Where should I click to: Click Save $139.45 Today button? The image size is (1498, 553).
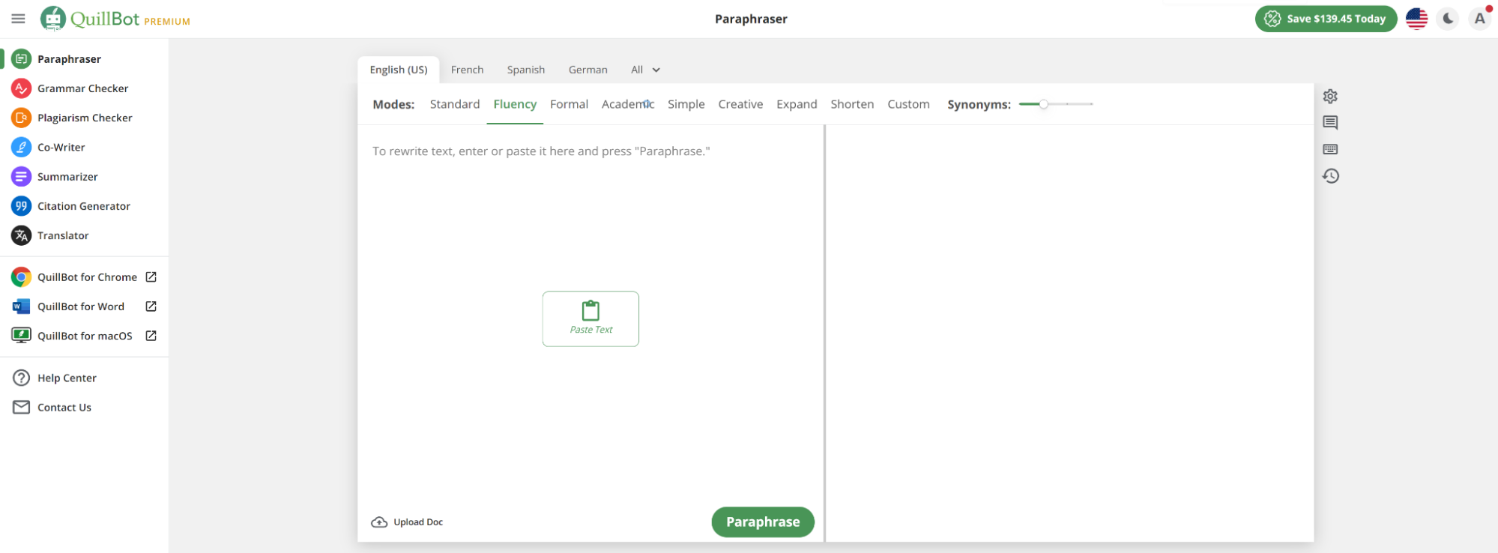pyautogui.click(x=1326, y=19)
